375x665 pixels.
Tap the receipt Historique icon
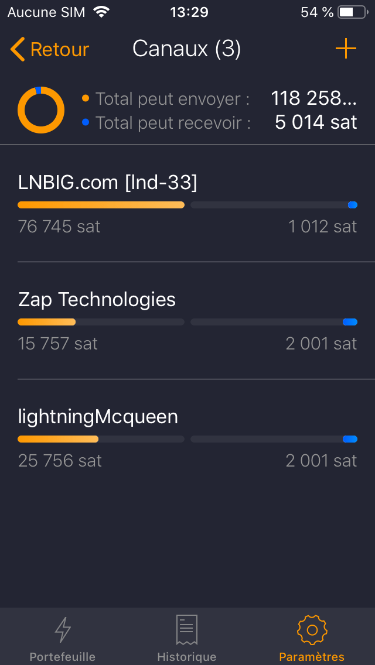(187, 630)
